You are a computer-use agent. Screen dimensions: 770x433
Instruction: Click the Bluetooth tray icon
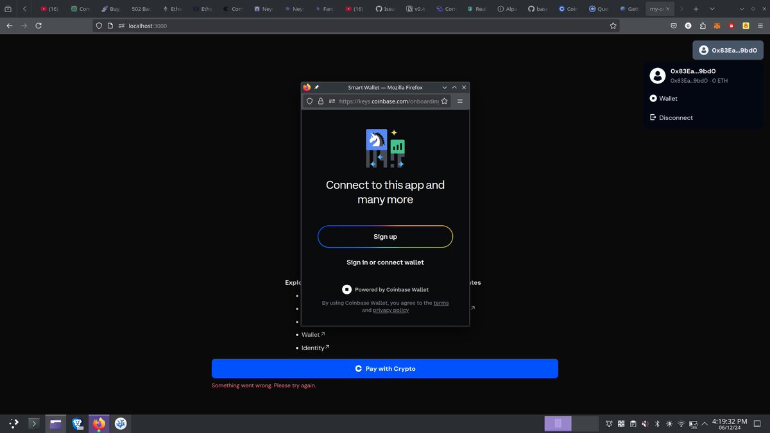coord(657,423)
